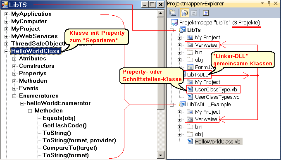
Task: Click the bin folder icon under LibTs
Action: click(190, 53)
